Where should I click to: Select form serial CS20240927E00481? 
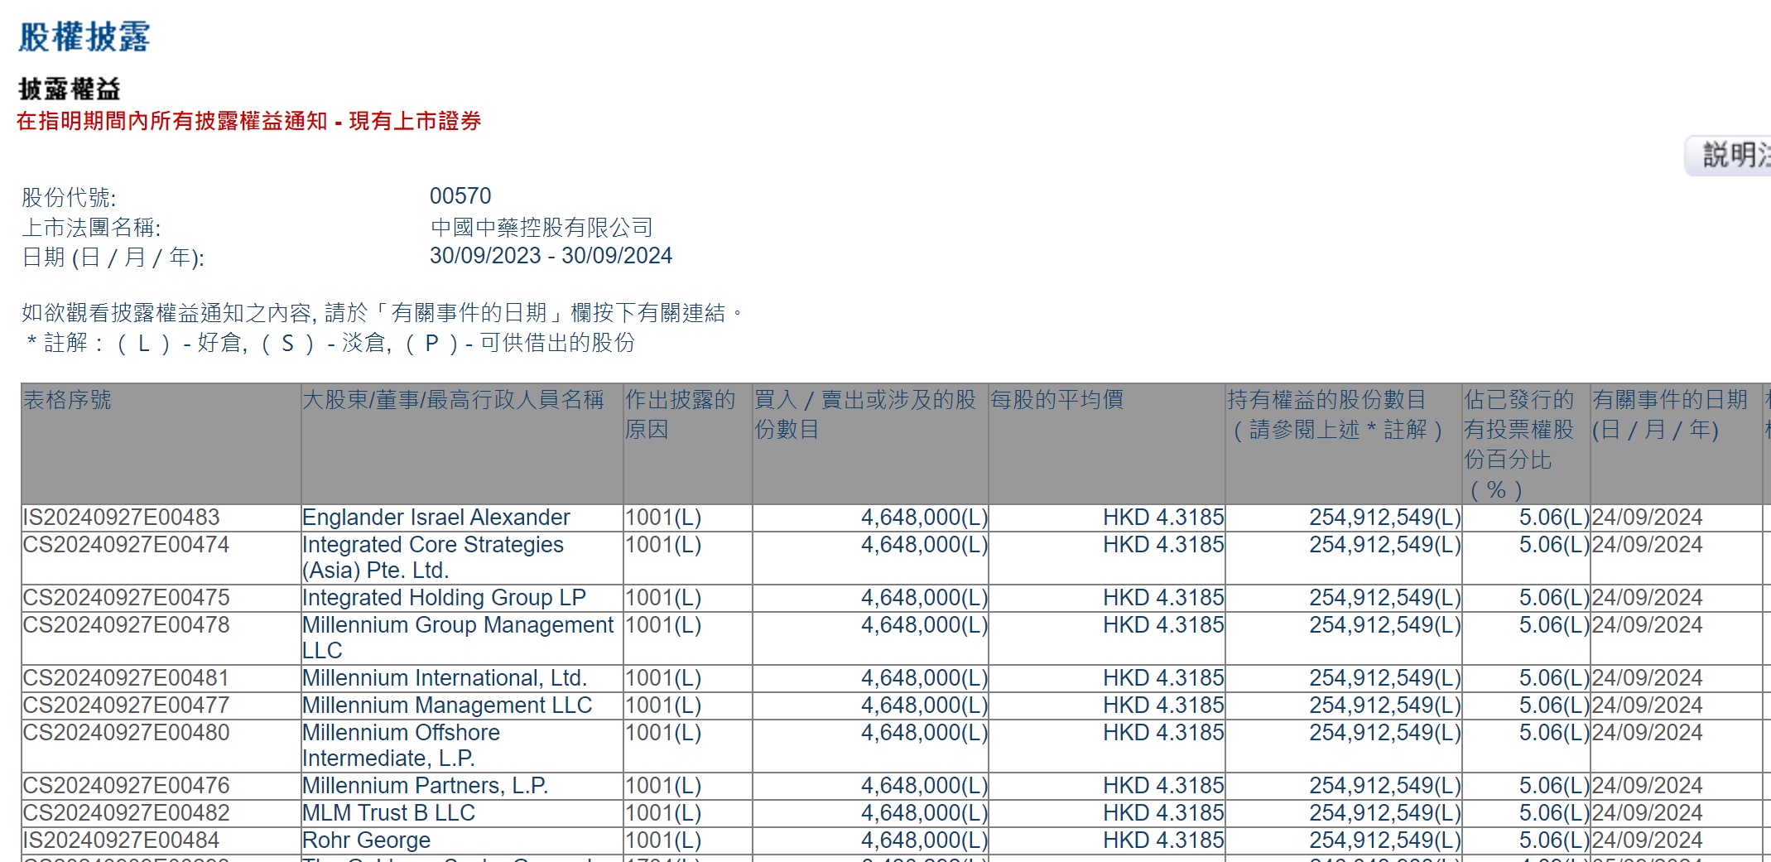126,678
